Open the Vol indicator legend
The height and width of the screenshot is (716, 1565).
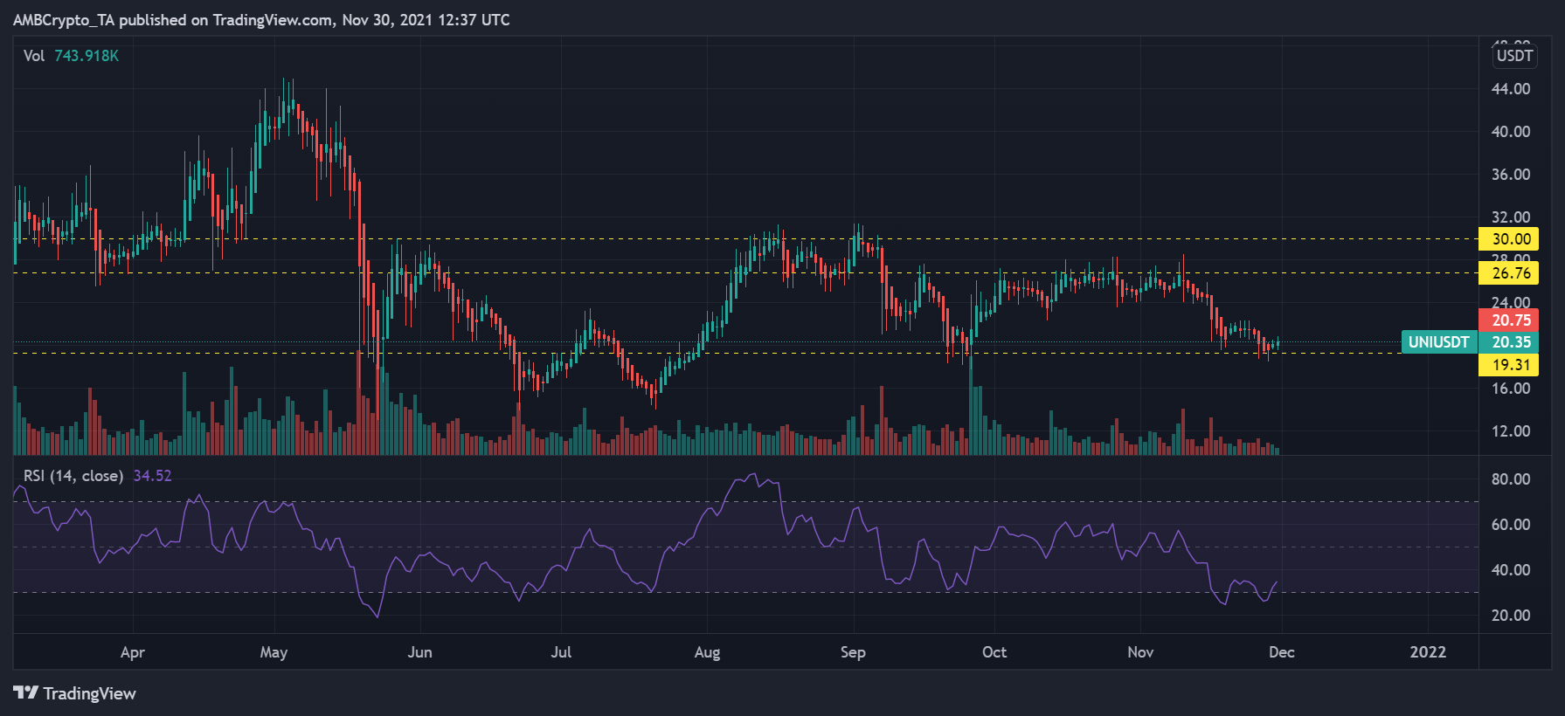coord(34,56)
